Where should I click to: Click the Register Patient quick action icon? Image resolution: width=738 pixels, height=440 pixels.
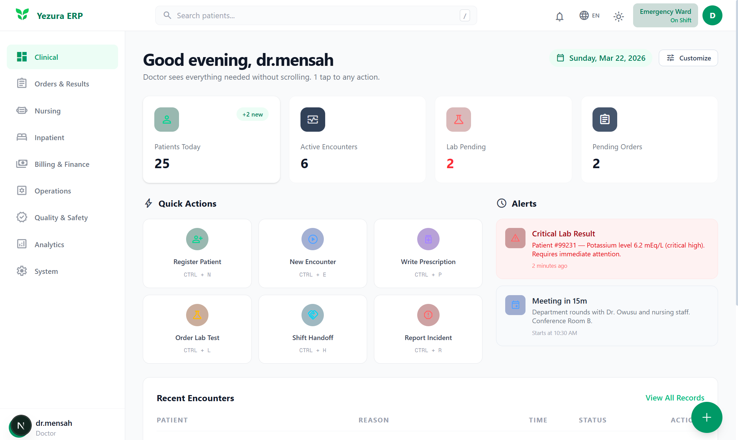click(x=197, y=239)
